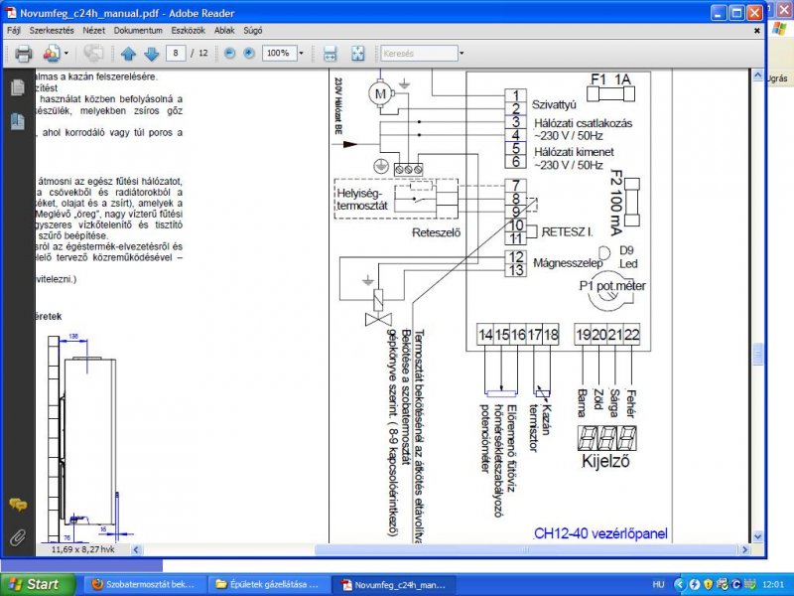
Task: Go to next page with down arrow
Action: click(x=152, y=54)
